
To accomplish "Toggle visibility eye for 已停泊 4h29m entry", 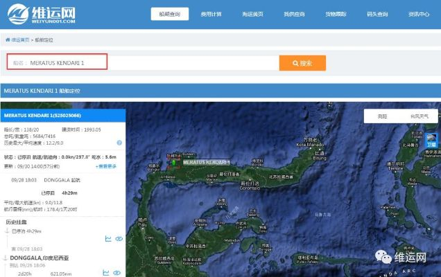I will coord(119,239).
